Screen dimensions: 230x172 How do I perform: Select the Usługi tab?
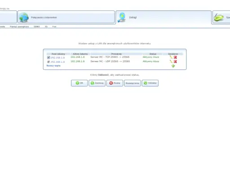[x=164, y=17]
